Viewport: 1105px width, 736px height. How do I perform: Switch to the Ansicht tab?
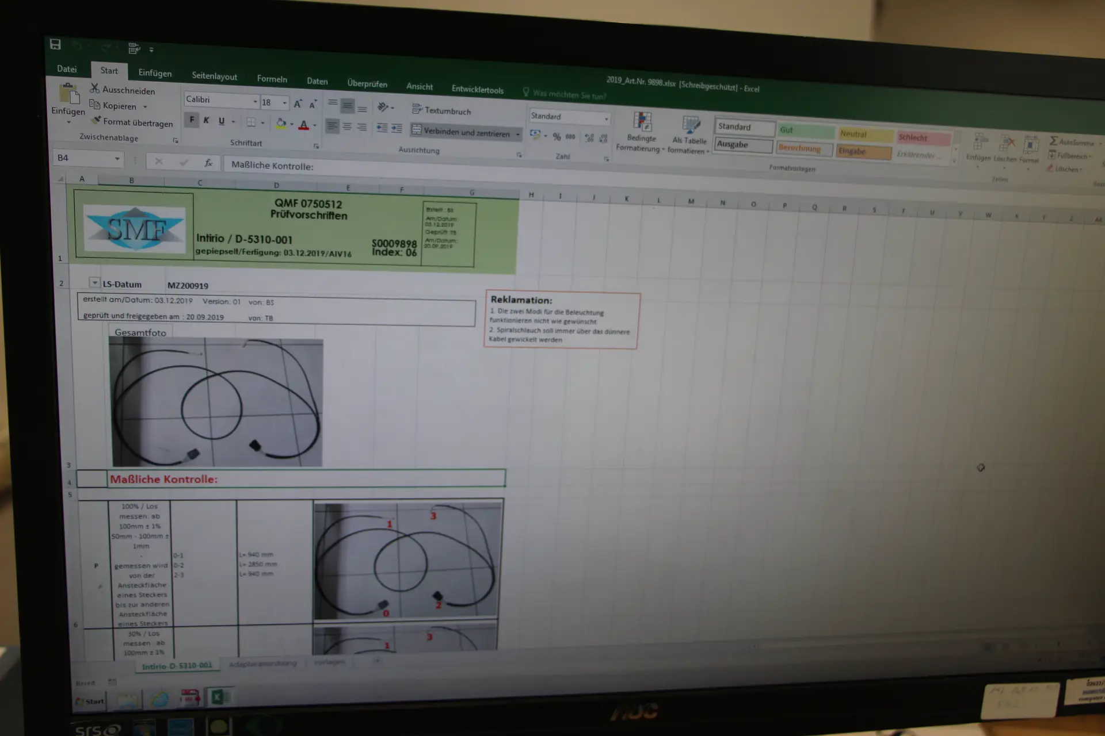[x=420, y=86]
